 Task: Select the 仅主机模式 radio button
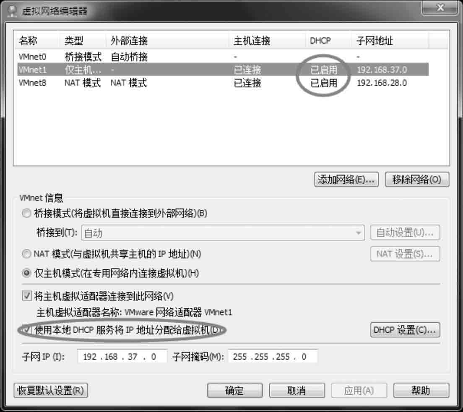point(26,273)
